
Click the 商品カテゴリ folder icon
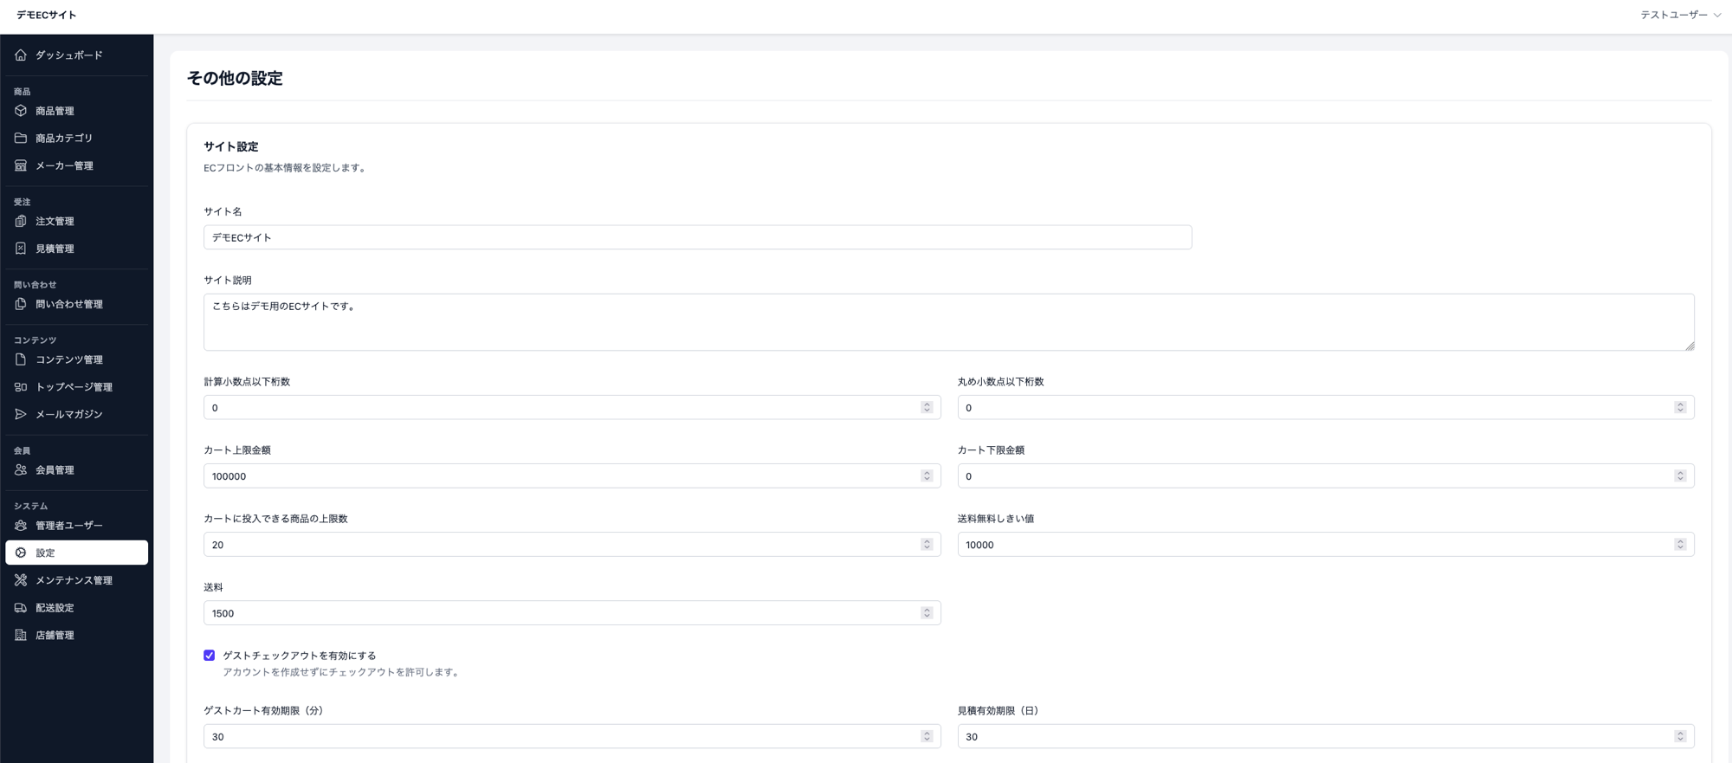pos(21,138)
